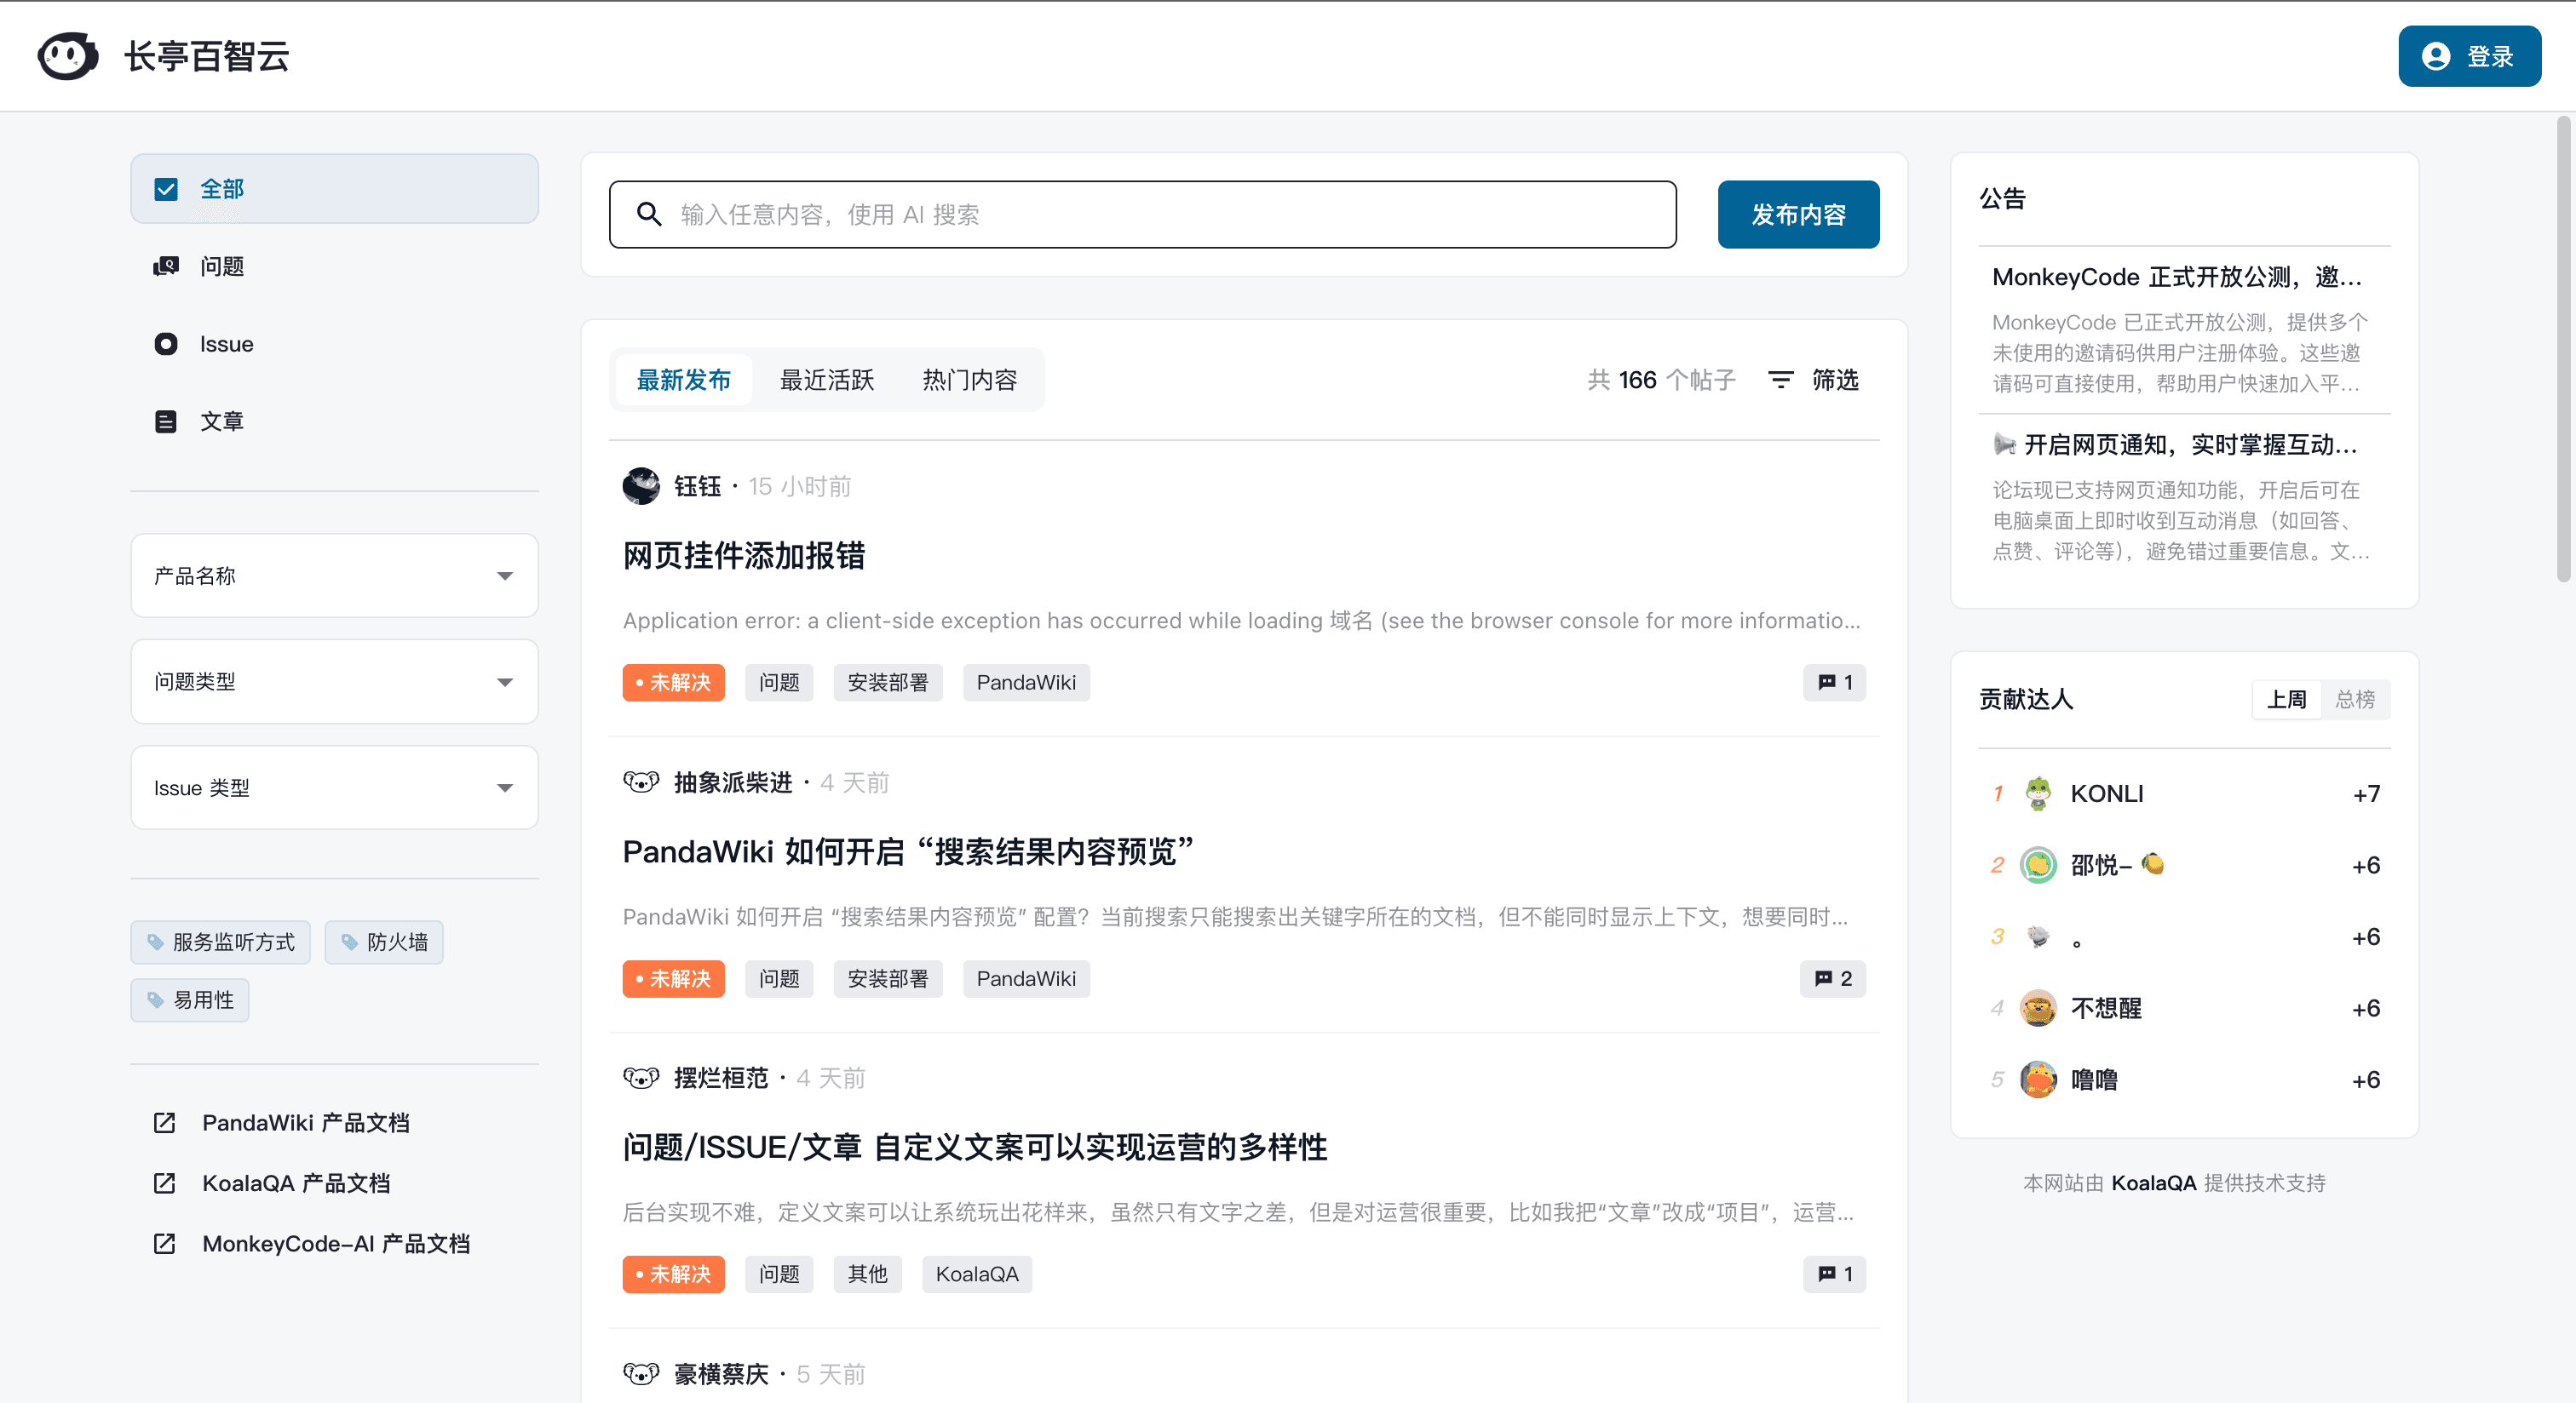2576x1403 pixels.
Task: Click 钰钰 user avatar
Action: [x=641, y=487]
